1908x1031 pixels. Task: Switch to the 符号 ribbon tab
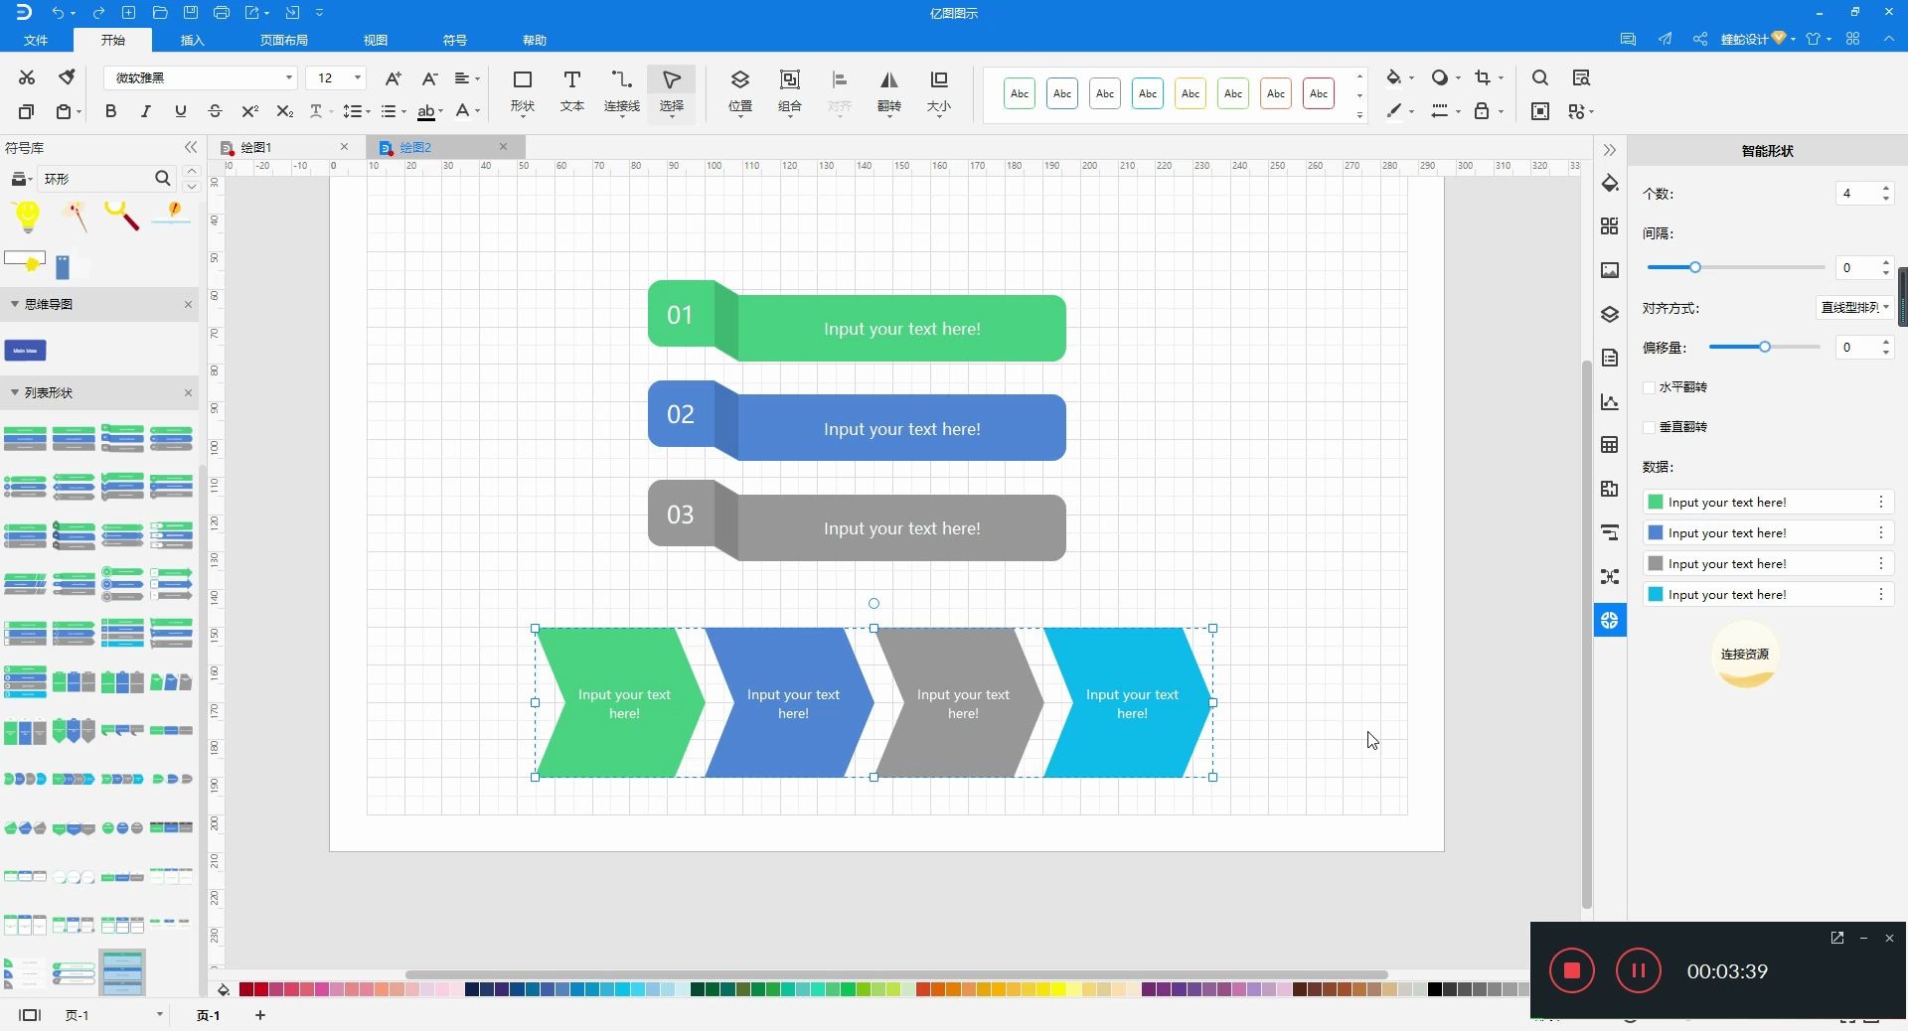pyautogui.click(x=454, y=40)
